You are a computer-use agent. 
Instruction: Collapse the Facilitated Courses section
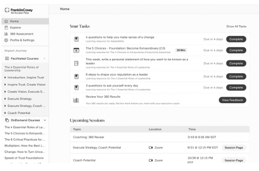(x=44, y=58)
